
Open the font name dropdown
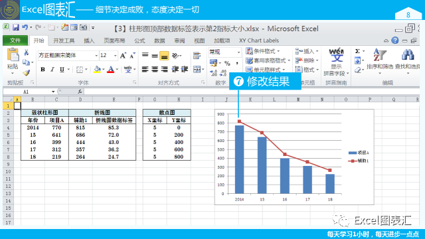point(96,56)
